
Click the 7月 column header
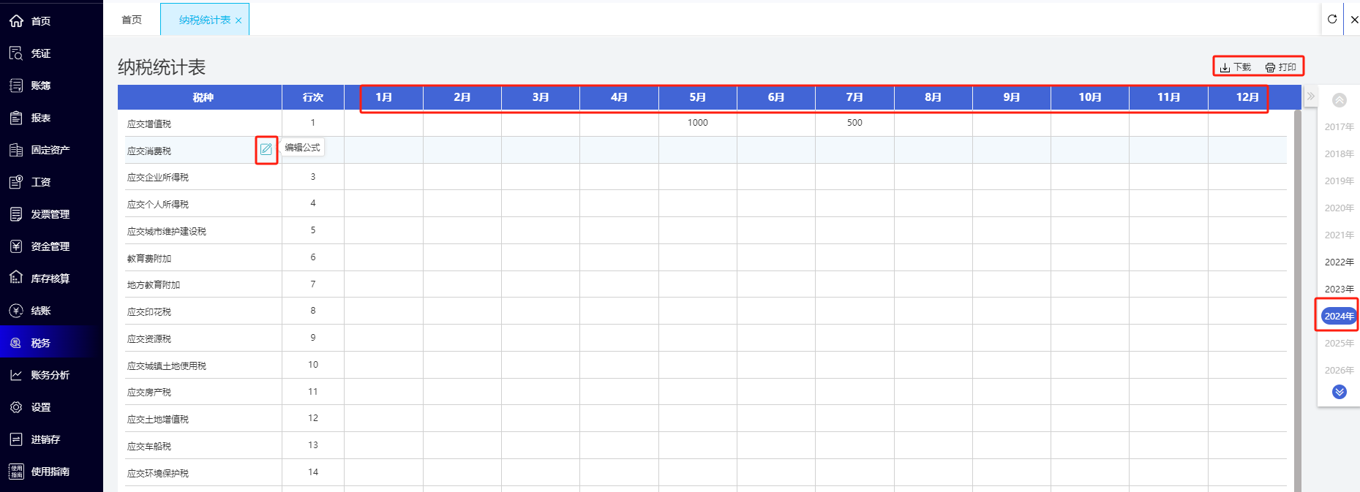click(x=854, y=97)
